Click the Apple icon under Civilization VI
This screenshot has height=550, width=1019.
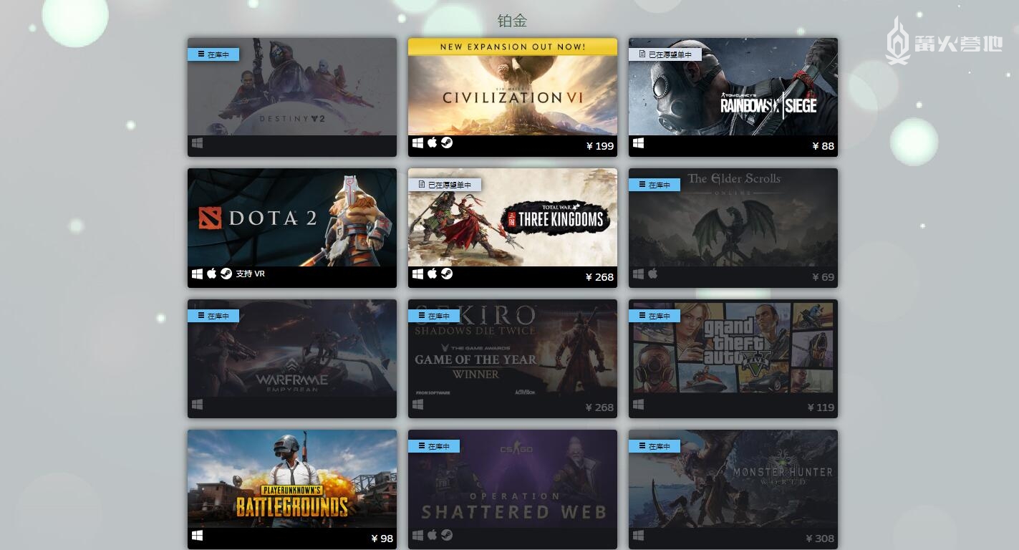(432, 143)
